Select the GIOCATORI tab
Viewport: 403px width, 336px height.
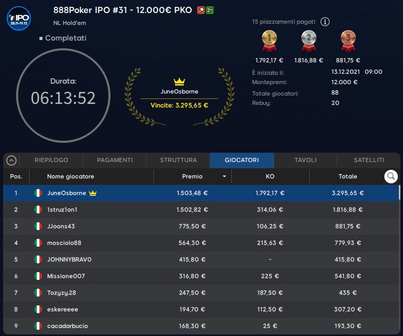[x=242, y=160]
